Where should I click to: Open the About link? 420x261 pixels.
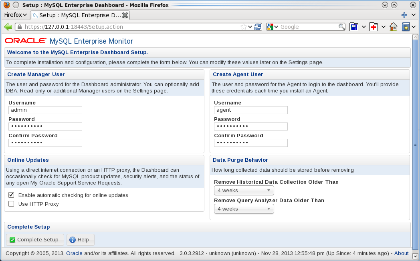[401, 253]
